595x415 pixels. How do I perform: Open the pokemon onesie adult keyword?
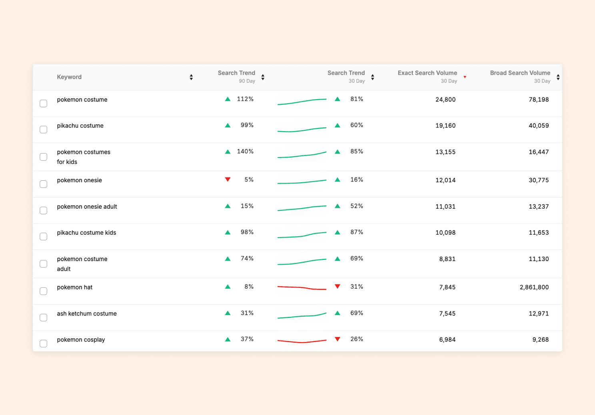(87, 207)
